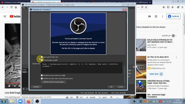
Task: Edit the Custom CSS text box
Action: [x=82, y=68]
